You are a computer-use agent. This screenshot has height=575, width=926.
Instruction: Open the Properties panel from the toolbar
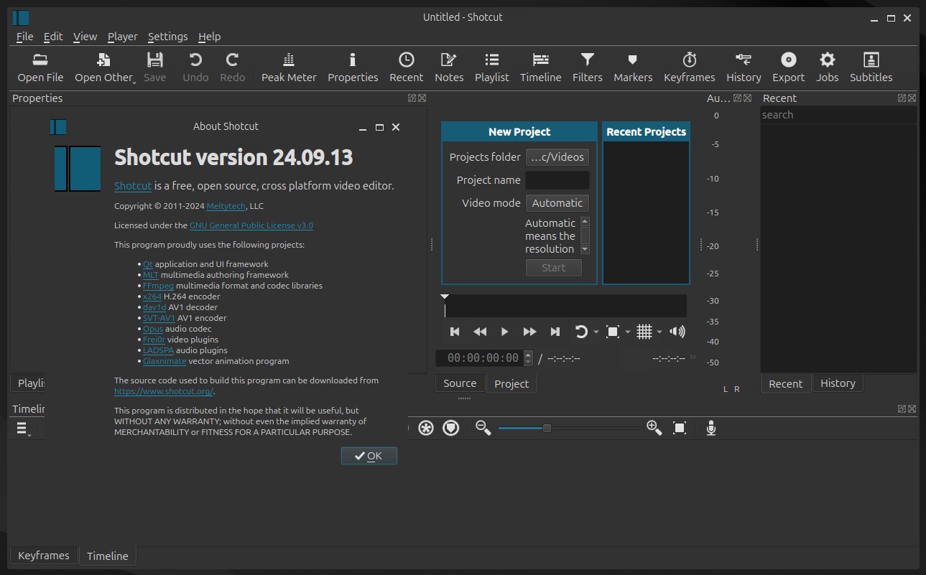353,67
